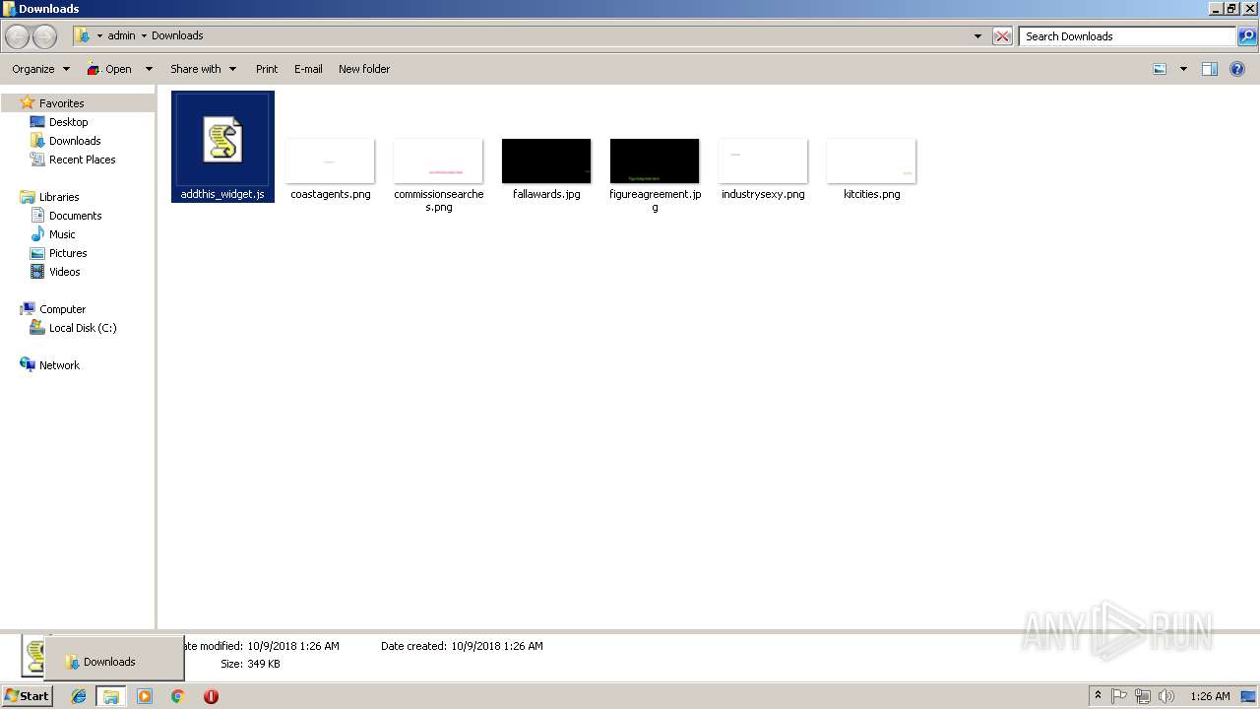Image resolution: width=1260 pixels, height=709 pixels.
Task: Click the Forward navigation arrow
Action: [x=45, y=36]
